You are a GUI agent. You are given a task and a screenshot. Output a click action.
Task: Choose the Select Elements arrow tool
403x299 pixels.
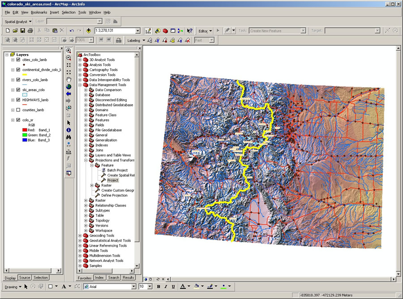coord(69,123)
